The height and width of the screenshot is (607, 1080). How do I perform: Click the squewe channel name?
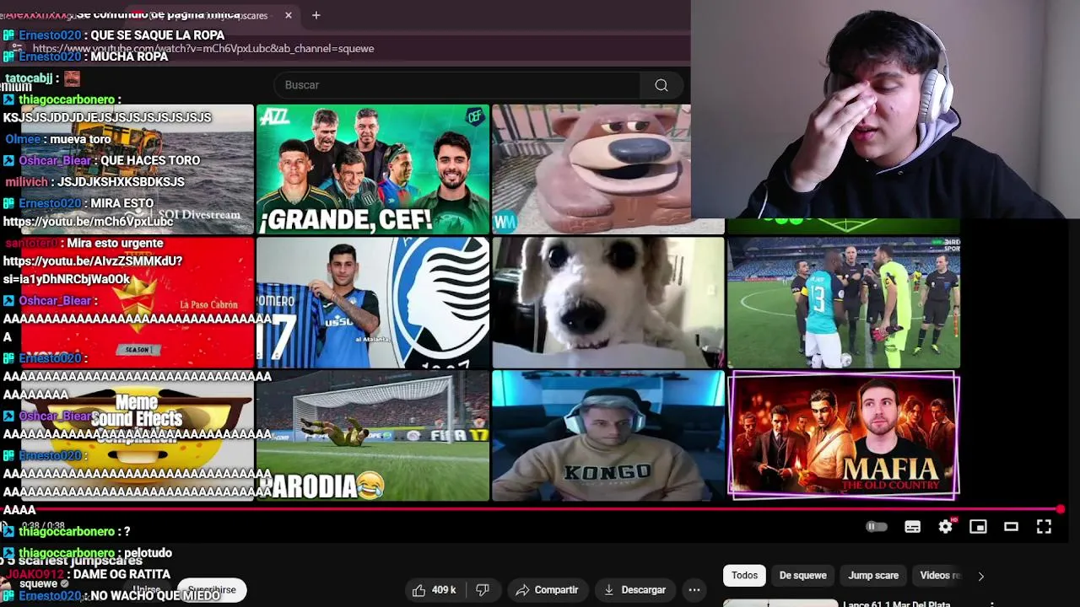tap(38, 583)
